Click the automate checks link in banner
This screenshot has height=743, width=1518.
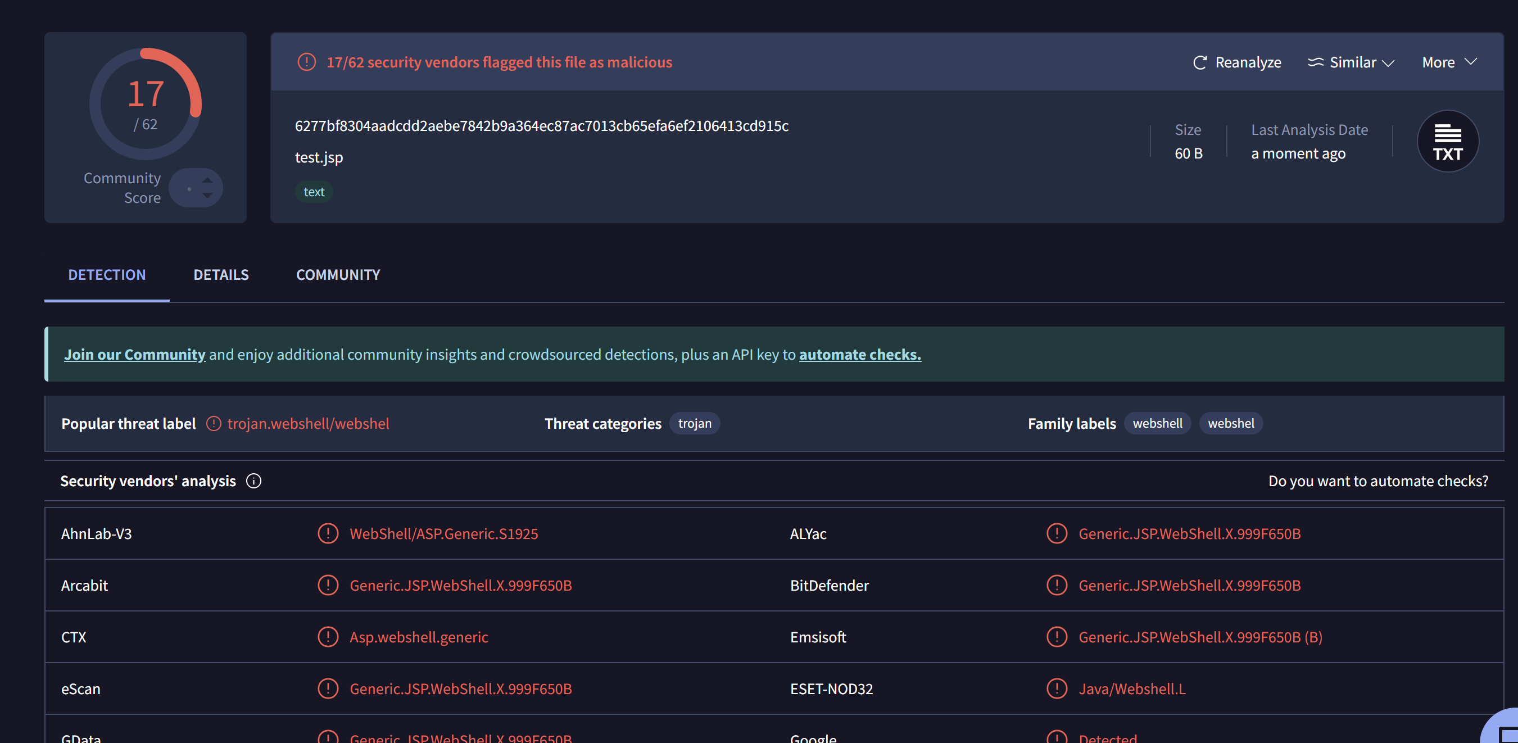pos(859,355)
